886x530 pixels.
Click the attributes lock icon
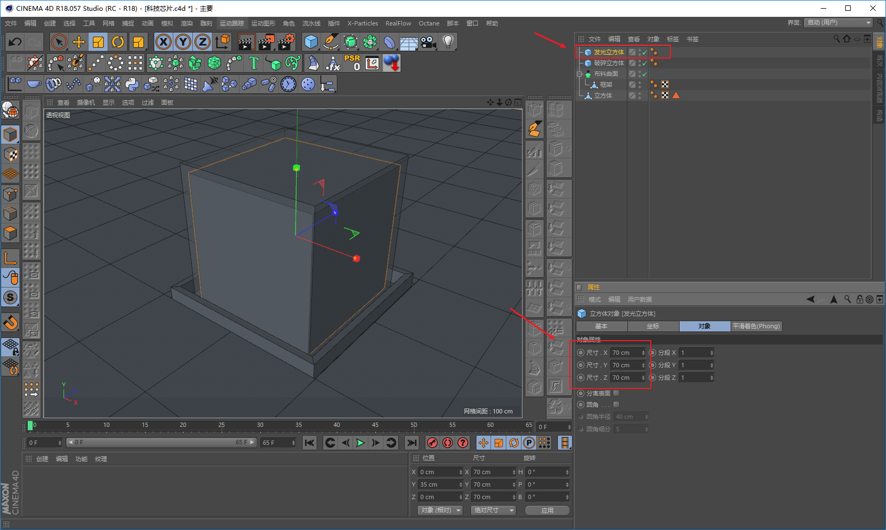tap(859, 299)
